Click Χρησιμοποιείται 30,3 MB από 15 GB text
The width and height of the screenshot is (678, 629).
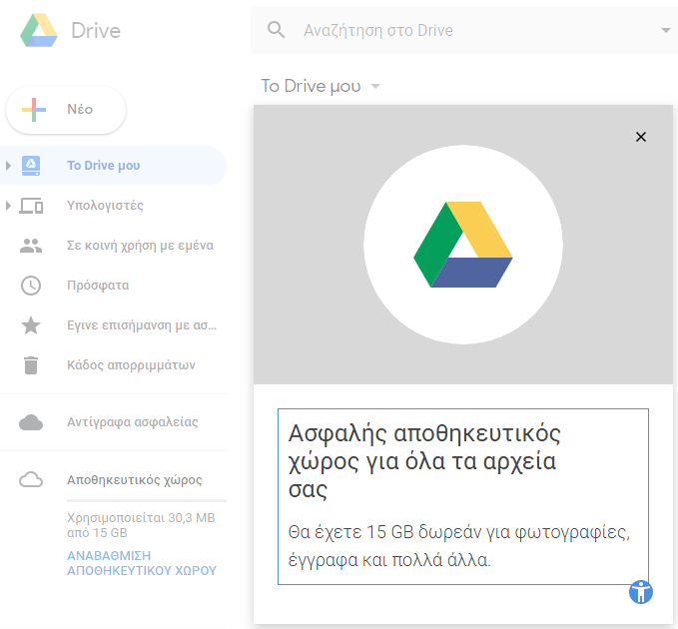(141, 525)
